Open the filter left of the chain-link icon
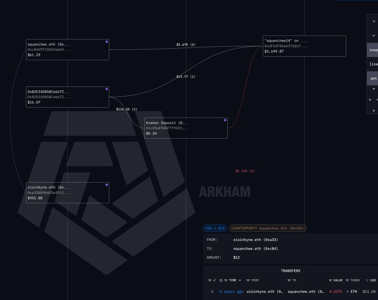378x300 pixels. click(x=210, y=280)
